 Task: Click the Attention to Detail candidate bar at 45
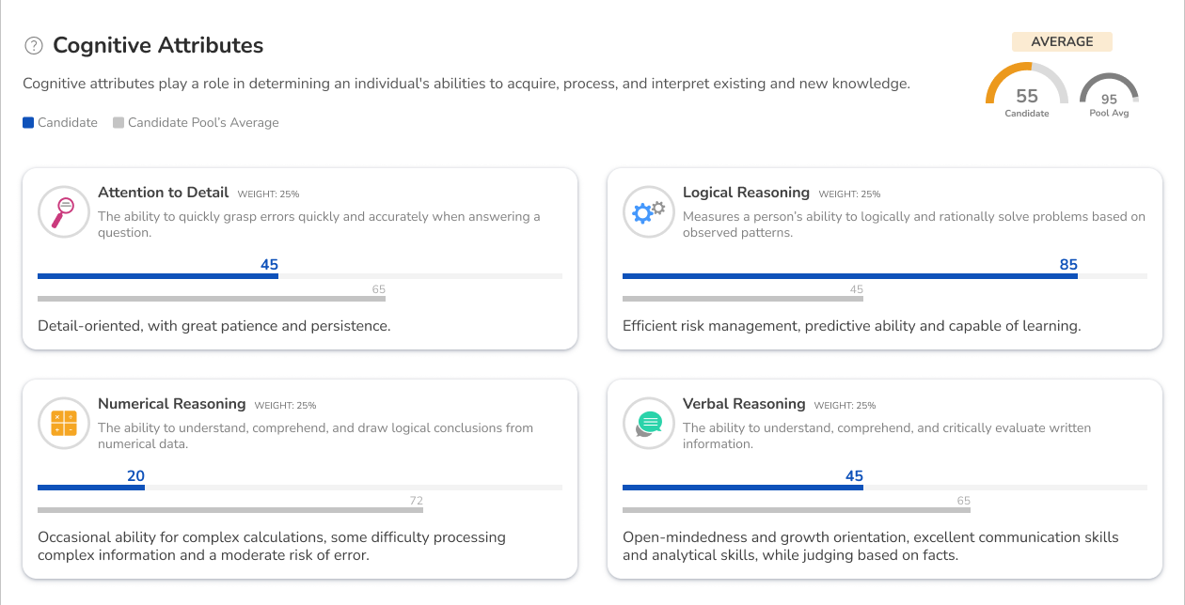(x=158, y=276)
